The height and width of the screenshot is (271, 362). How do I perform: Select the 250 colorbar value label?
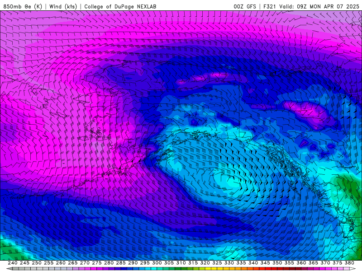[x=37, y=263]
